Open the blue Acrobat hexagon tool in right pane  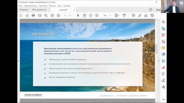click(x=163, y=61)
